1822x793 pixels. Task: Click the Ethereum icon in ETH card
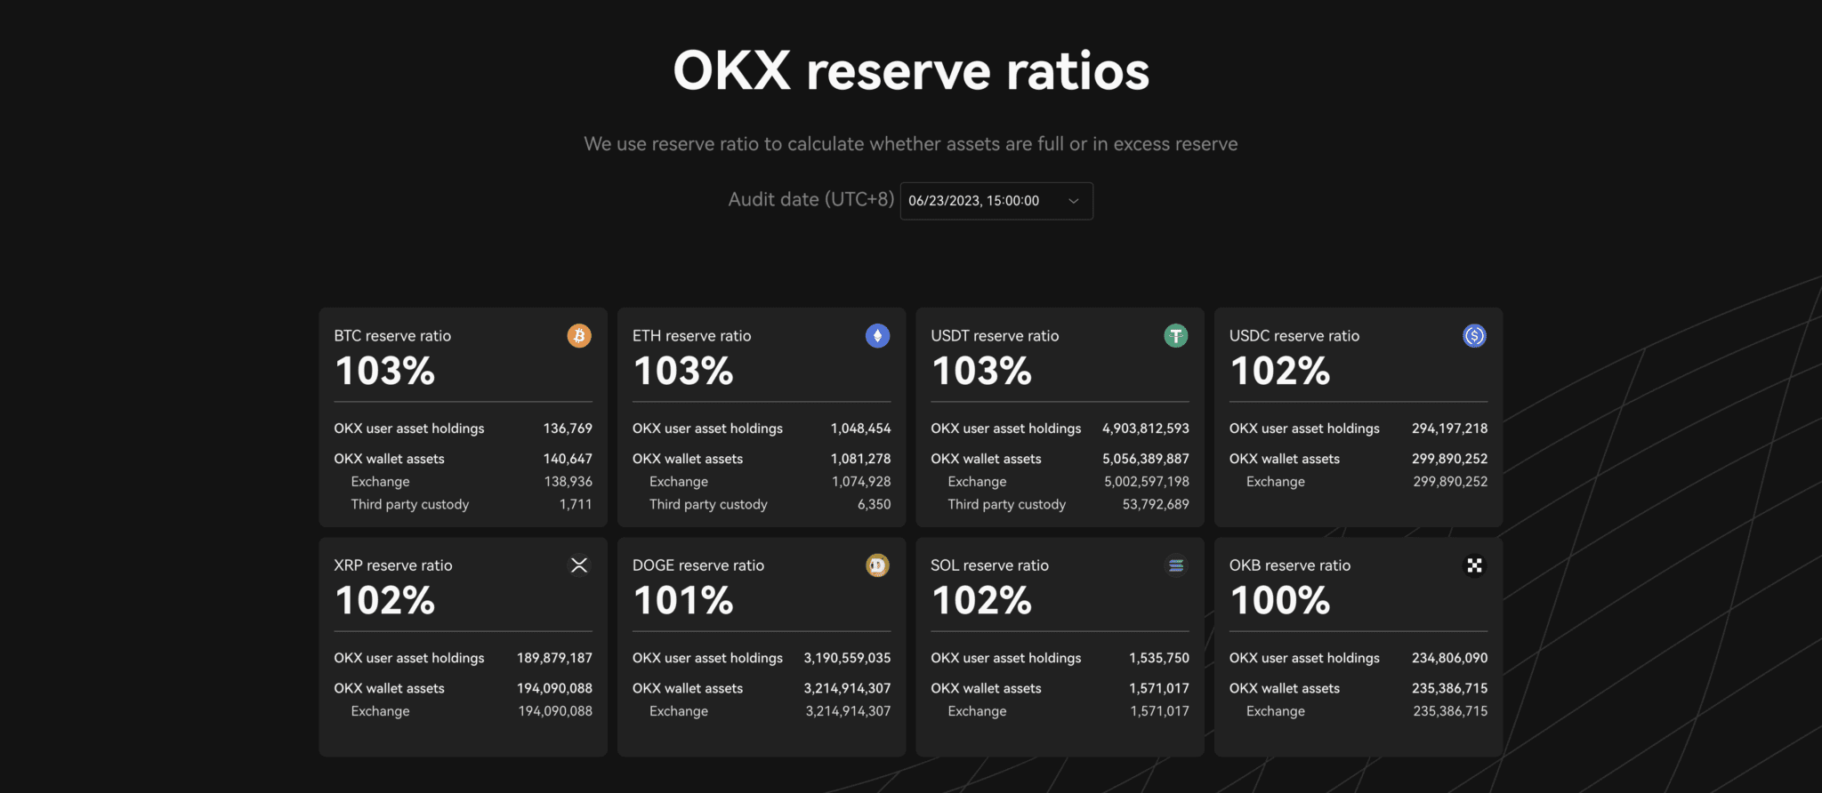click(x=877, y=336)
